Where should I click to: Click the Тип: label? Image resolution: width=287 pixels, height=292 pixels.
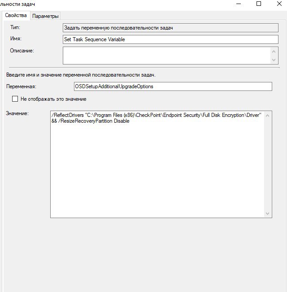pos(15,27)
